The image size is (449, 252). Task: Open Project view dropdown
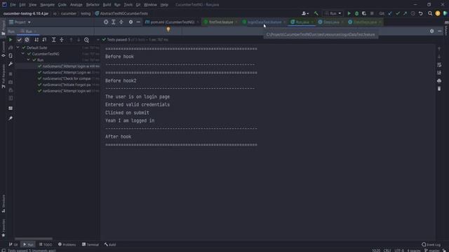click(20, 22)
